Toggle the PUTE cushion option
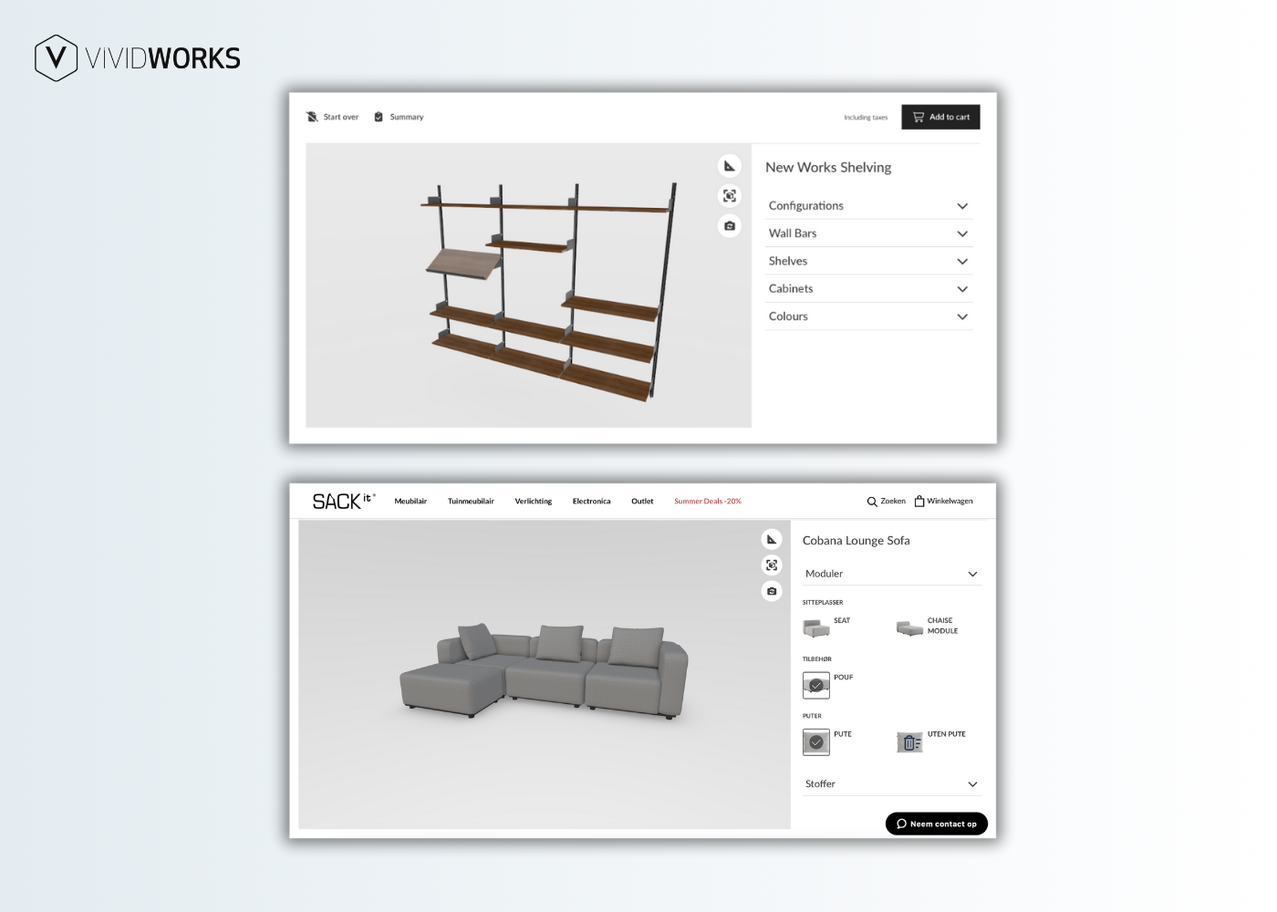Viewport: 1277px width, 912px height. click(816, 742)
